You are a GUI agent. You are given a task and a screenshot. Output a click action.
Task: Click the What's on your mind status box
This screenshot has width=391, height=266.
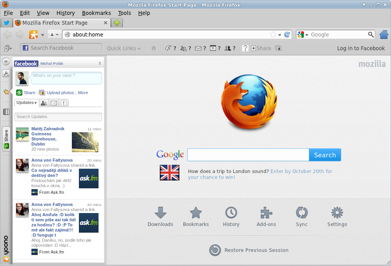coord(66,78)
